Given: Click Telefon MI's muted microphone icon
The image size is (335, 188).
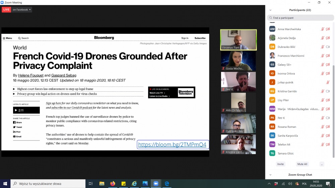Looking at the screenshot, I should (x=322, y=145).
